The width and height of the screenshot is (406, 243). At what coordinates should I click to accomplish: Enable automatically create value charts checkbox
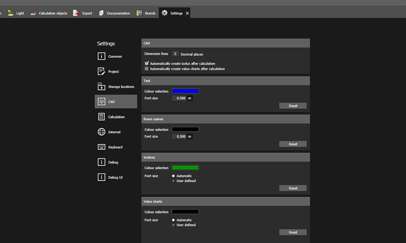click(x=147, y=69)
